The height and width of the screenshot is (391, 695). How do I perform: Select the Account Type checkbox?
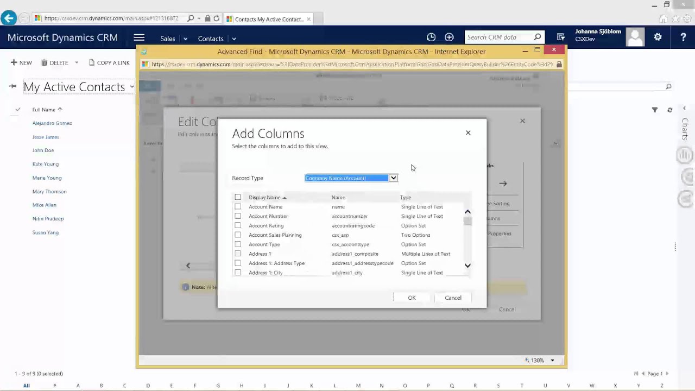click(238, 244)
